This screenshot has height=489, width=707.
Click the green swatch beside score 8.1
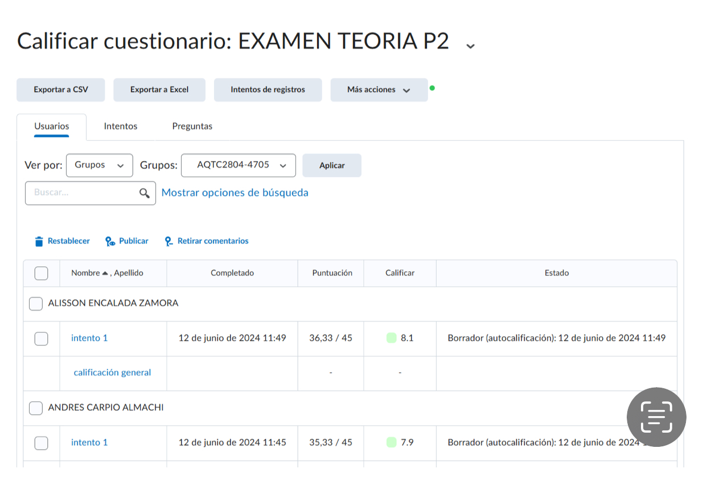391,338
